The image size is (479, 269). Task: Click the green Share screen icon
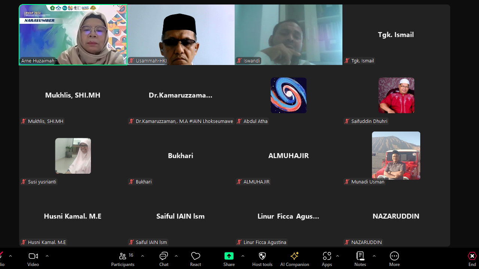point(229,256)
